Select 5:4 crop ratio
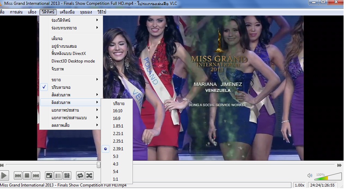 117,171
